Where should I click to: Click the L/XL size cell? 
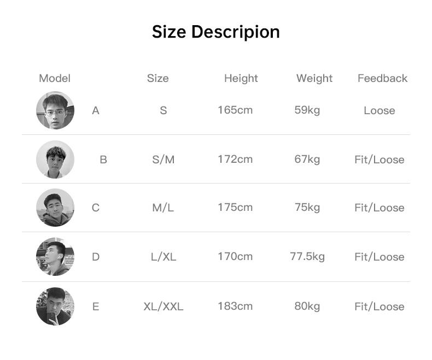[163, 257]
